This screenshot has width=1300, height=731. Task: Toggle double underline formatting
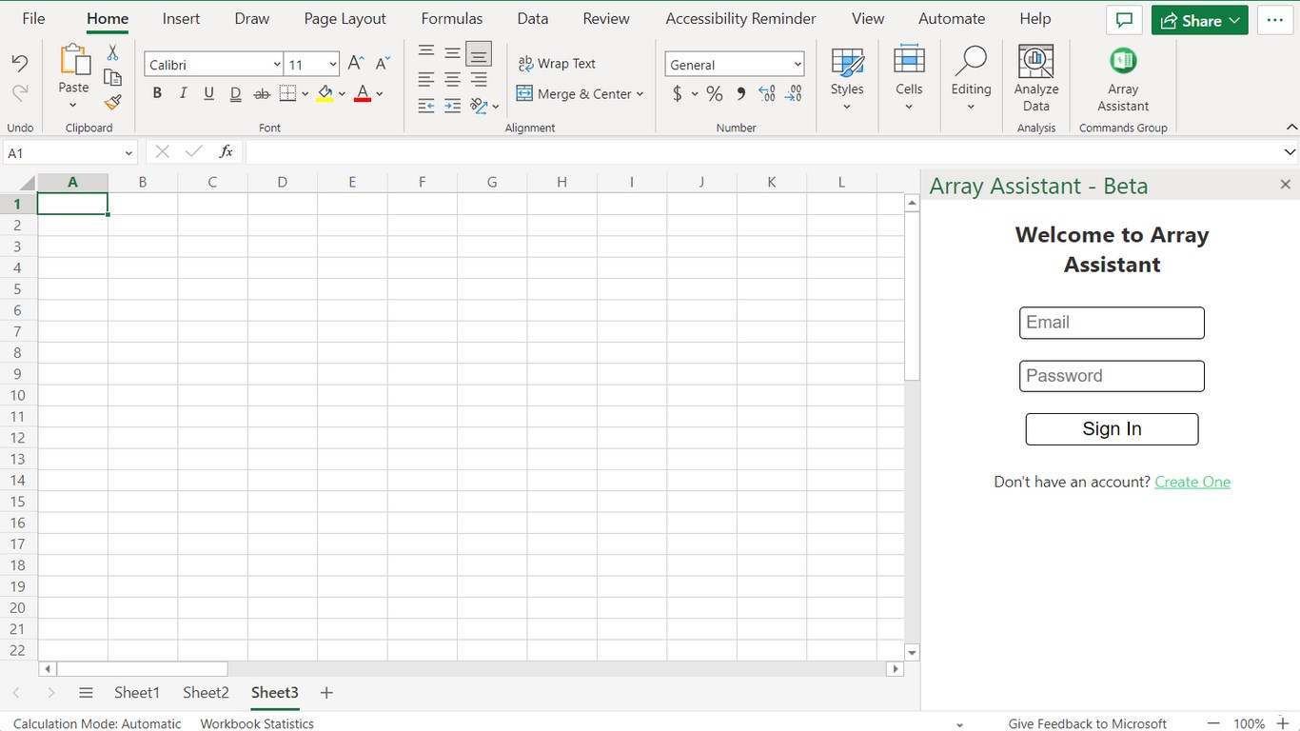[x=235, y=93]
